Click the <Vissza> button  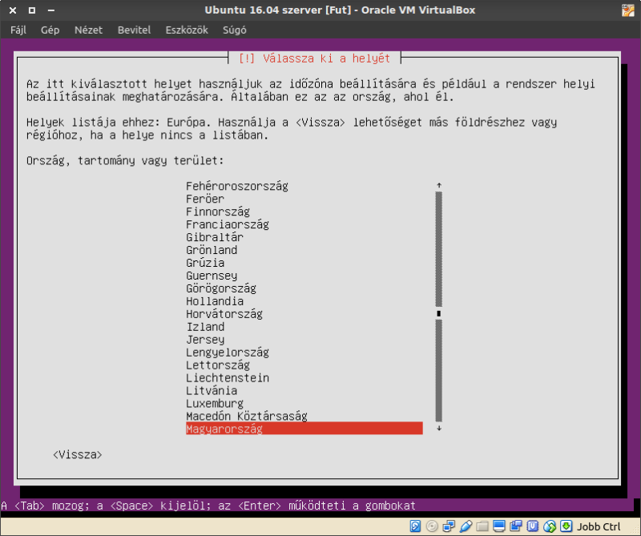(x=77, y=454)
